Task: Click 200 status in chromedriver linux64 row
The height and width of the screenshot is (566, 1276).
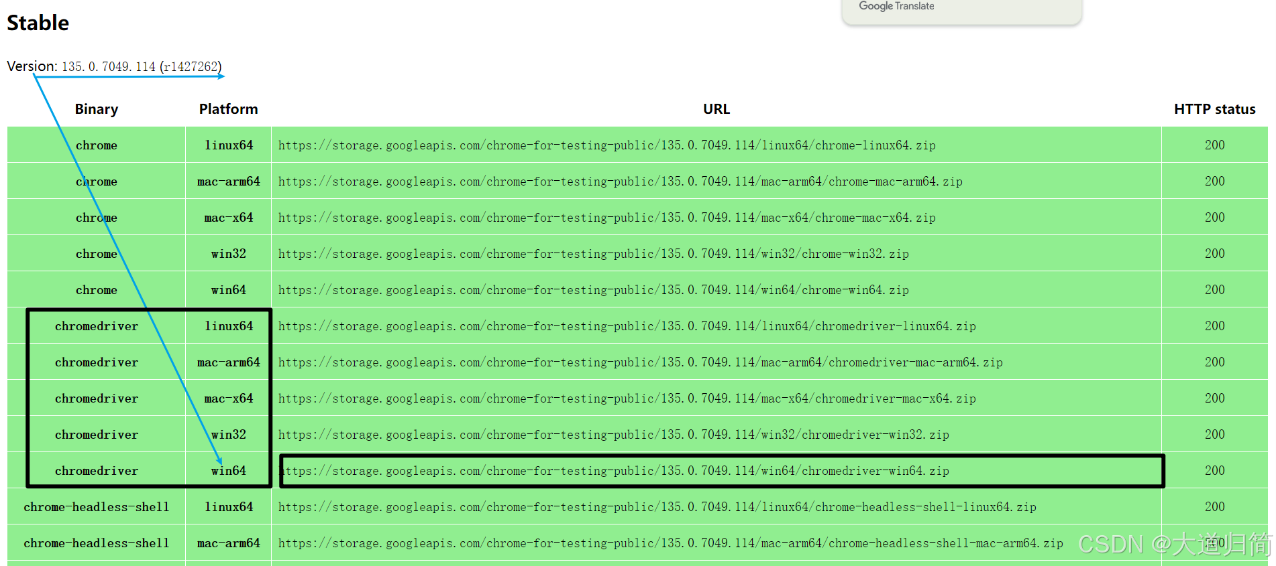Action: 1214,326
